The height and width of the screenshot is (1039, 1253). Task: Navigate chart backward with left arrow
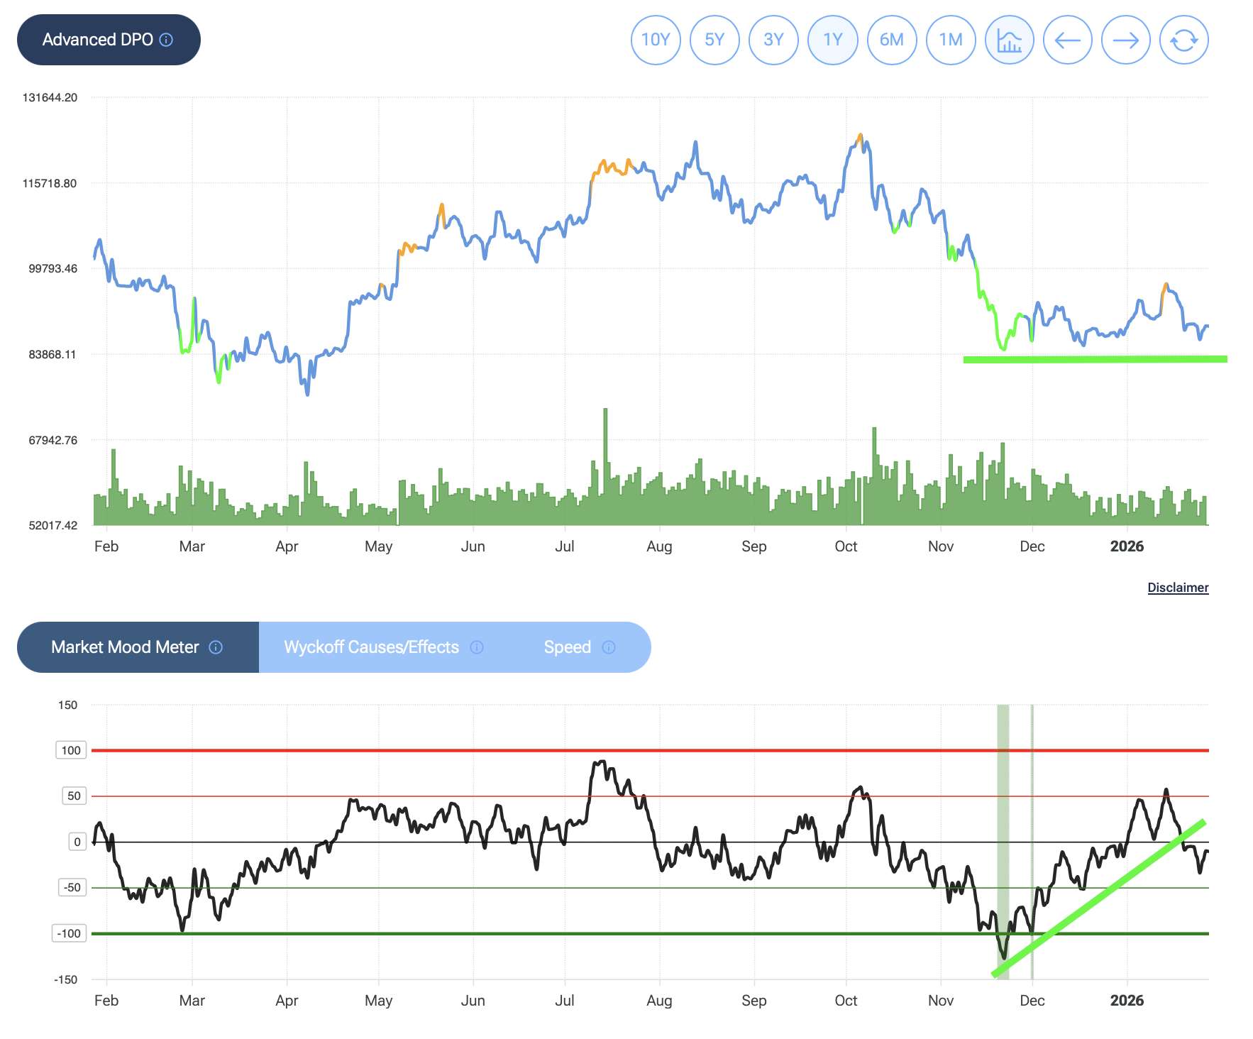(x=1067, y=40)
